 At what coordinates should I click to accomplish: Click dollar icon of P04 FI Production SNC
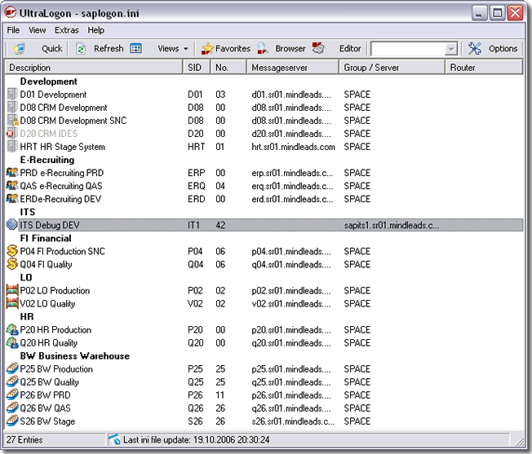[12, 251]
